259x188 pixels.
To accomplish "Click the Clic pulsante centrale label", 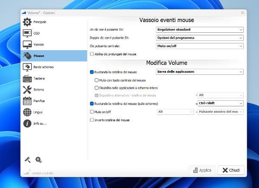I will (104, 46).
